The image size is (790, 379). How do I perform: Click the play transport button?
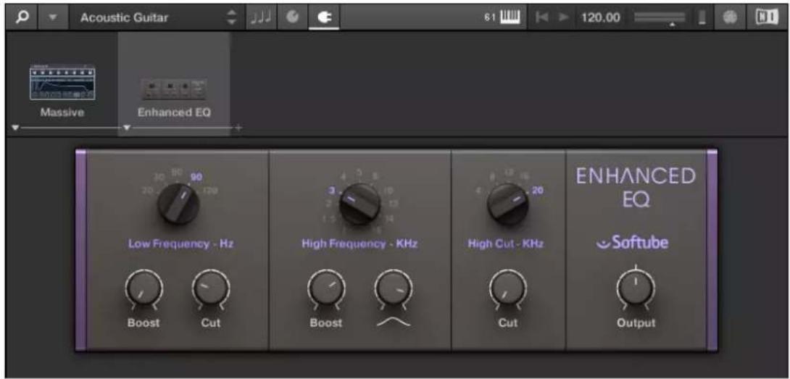click(565, 18)
